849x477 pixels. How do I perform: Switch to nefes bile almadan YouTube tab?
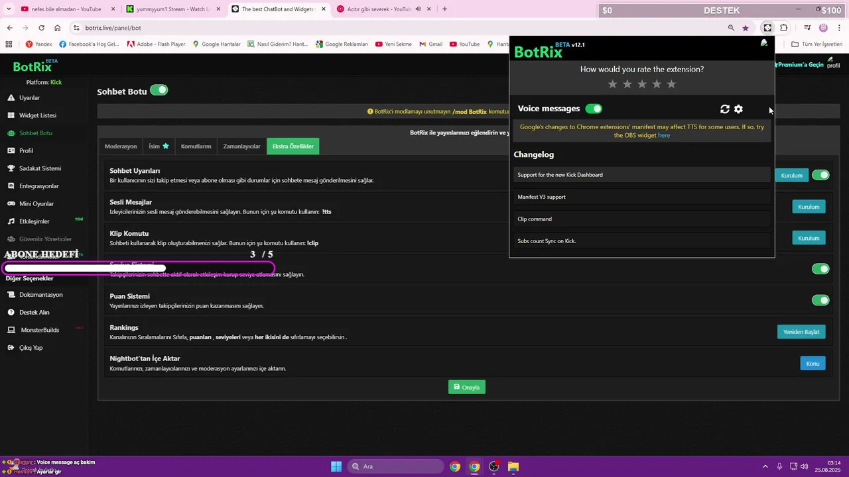66,9
